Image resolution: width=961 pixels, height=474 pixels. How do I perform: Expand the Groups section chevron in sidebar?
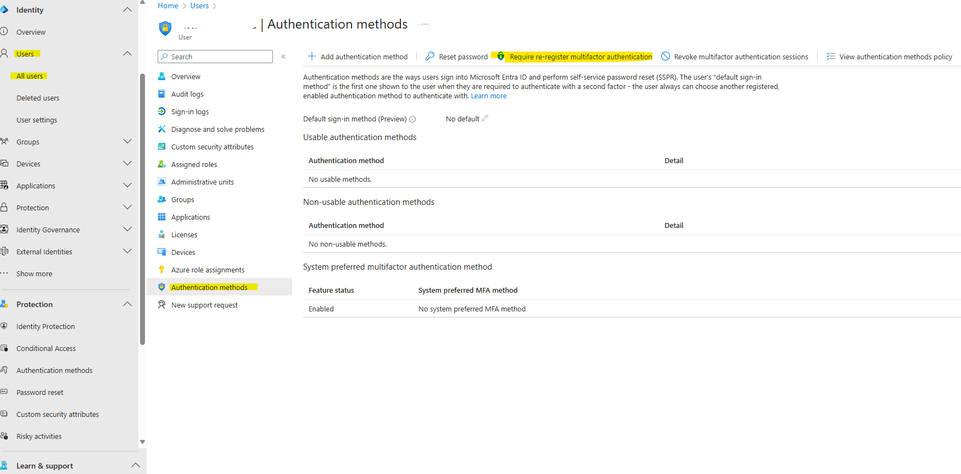(127, 142)
